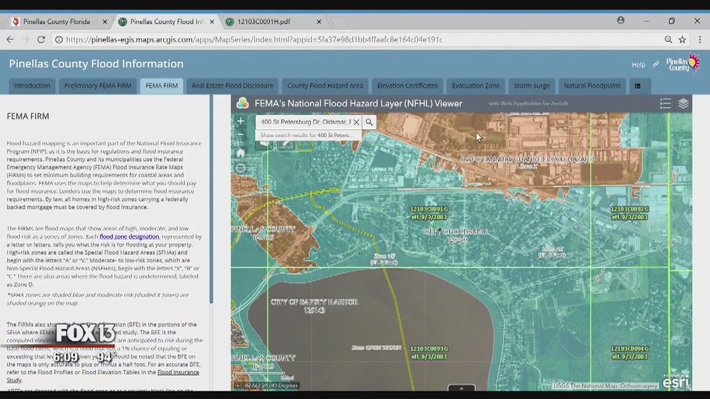Switch to the Storm Surge tab

[x=531, y=86]
